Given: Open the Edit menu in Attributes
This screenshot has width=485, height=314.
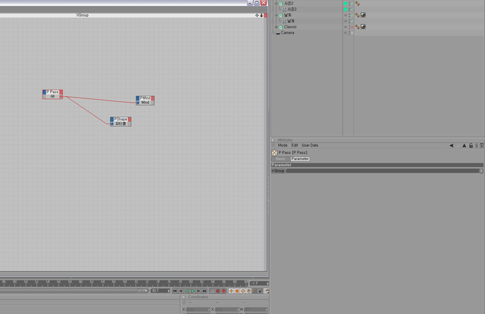Looking at the screenshot, I should click(295, 145).
